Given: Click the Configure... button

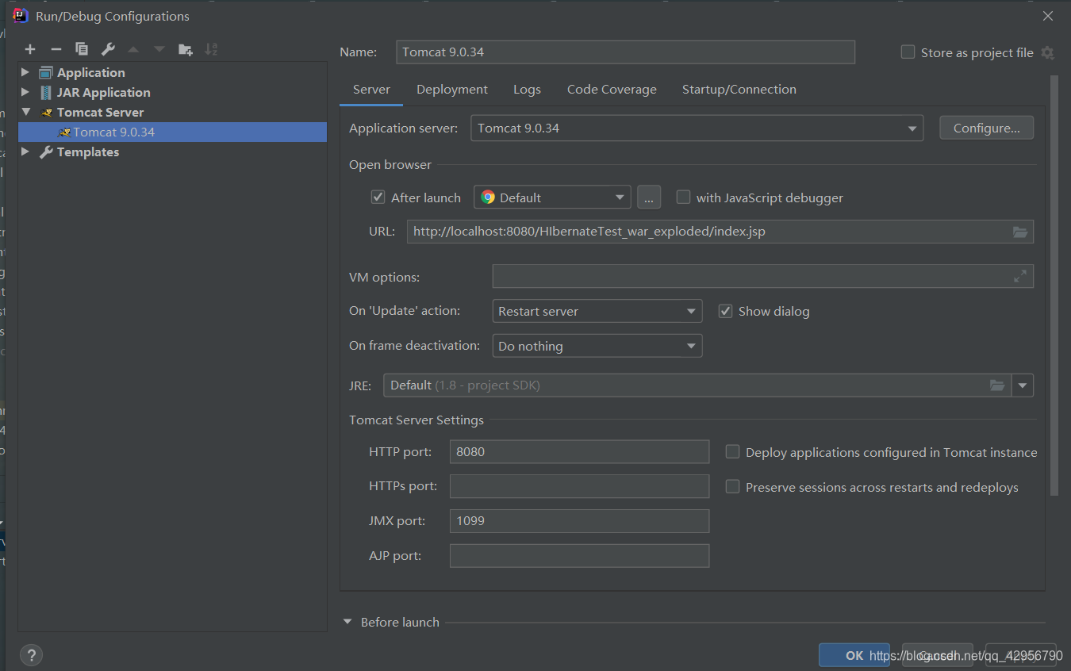Looking at the screenshot, I should point(986,128).
